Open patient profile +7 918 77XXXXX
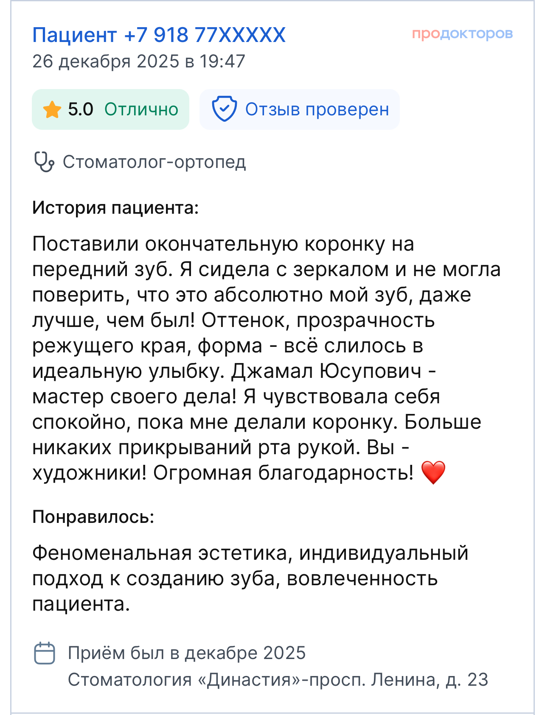Screen dimensions: 545x715 click(159, 35)
